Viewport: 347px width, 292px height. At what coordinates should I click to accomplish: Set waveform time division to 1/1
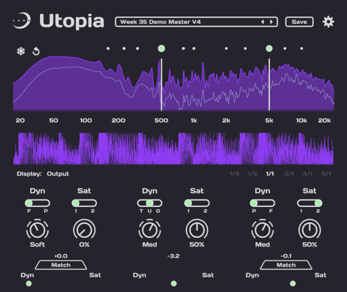(270, 174)
